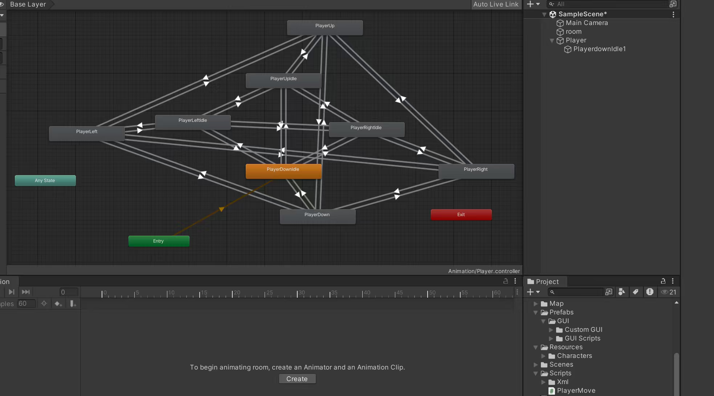The height and width of the screenshot is (396, 714).
Task: Click the Add Event marker icon
Action: point(73,304)
